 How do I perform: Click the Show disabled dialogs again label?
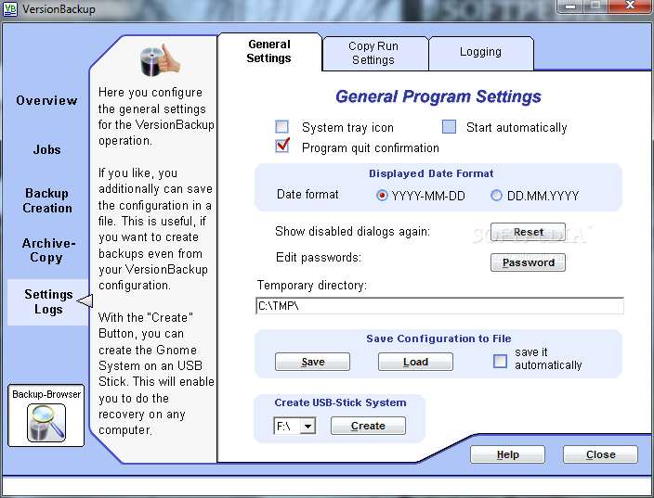tap(352, 231)
